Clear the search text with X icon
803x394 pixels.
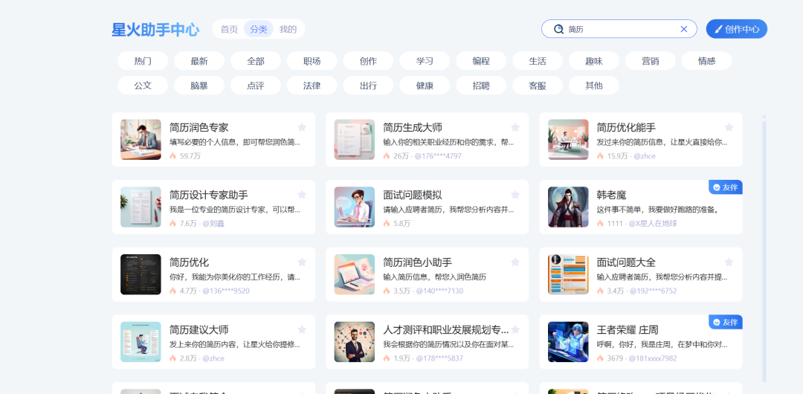(x=684, y=29)
